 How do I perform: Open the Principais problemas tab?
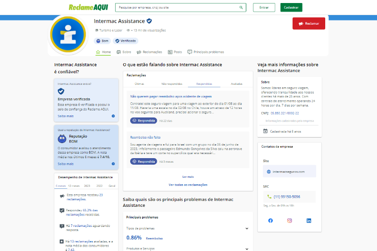click(x=206, y=52)
